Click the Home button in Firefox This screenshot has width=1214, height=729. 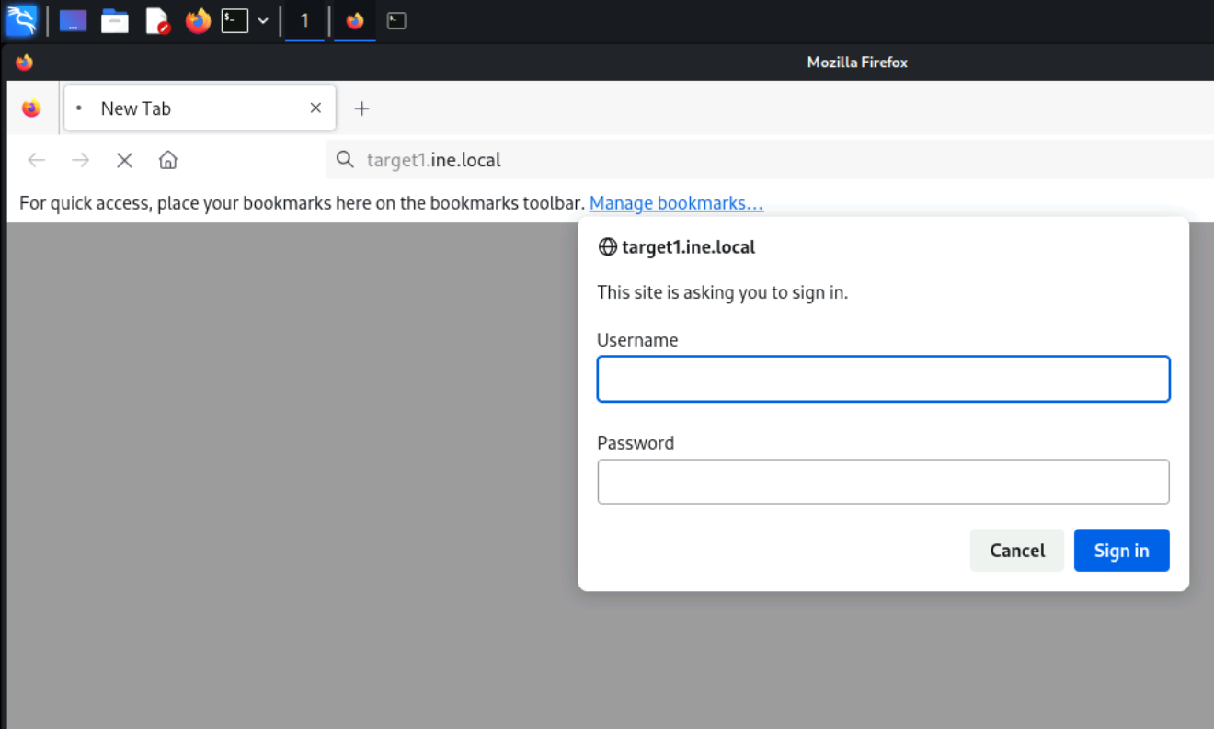point(168,159)
